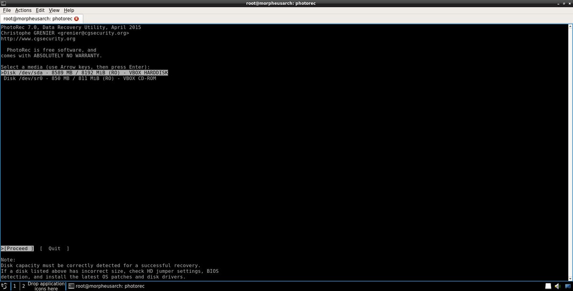Open the File menu
573x291 pixels.
click(7, 10)
